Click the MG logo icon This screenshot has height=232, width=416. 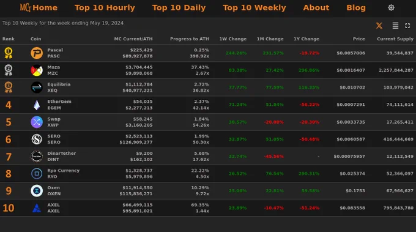click(x=25, y=8)
